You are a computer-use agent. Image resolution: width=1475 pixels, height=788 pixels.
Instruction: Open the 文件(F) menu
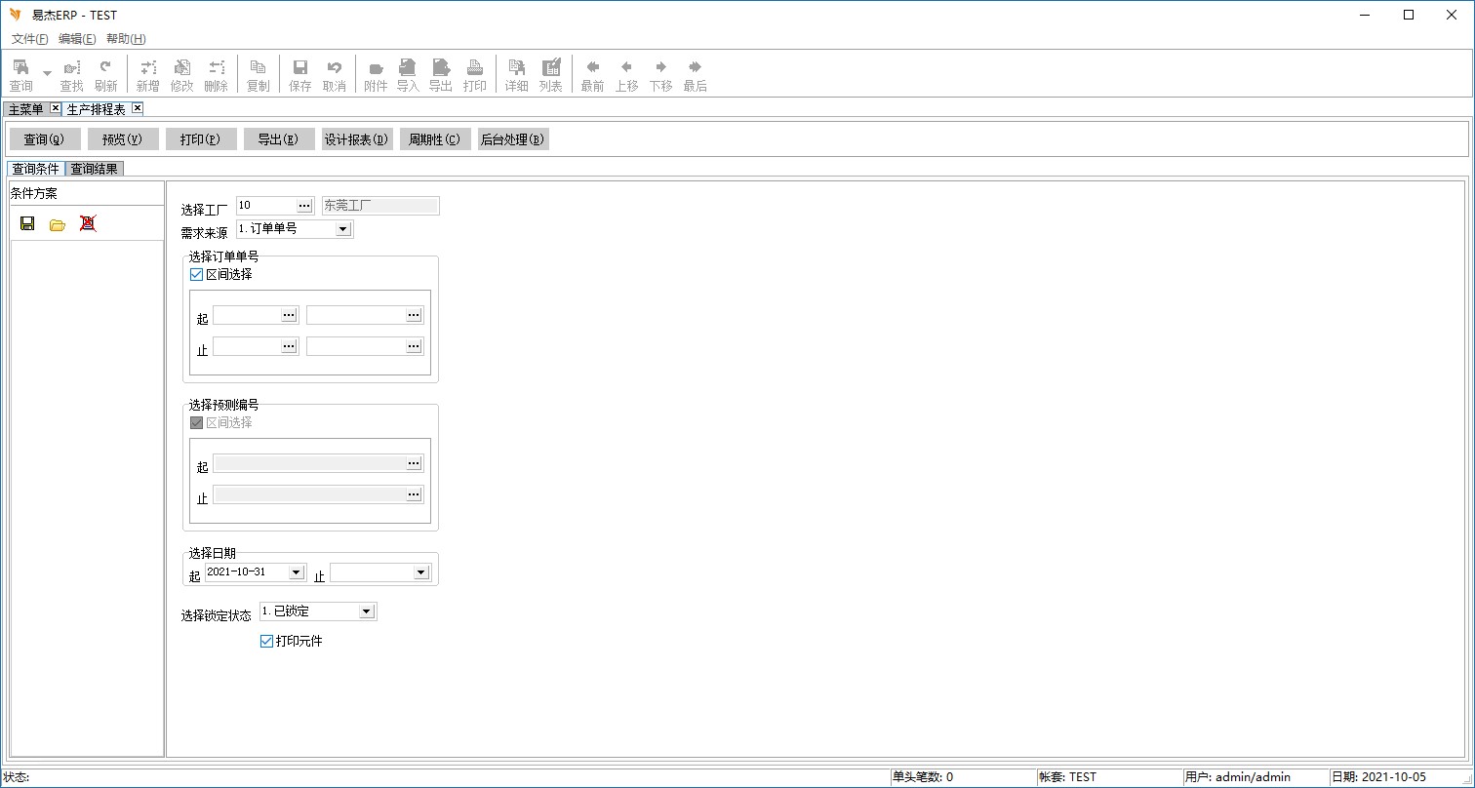point(29,39)
